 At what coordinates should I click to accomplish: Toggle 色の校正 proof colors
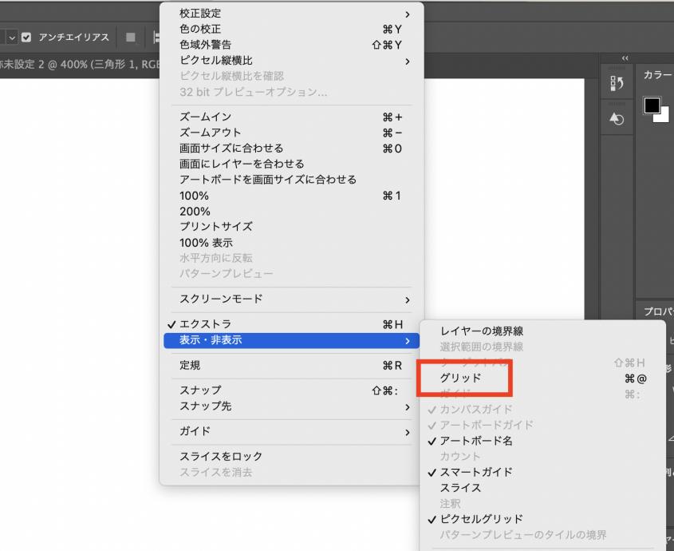pos(291,30)
